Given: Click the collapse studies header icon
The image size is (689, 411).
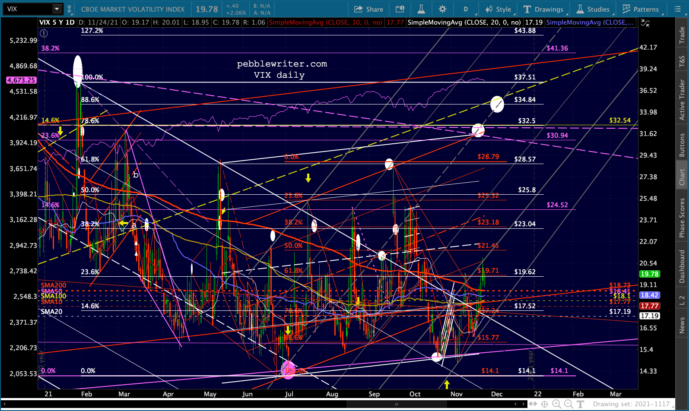Looking at the screenshot, I should (x=645, y=23).
